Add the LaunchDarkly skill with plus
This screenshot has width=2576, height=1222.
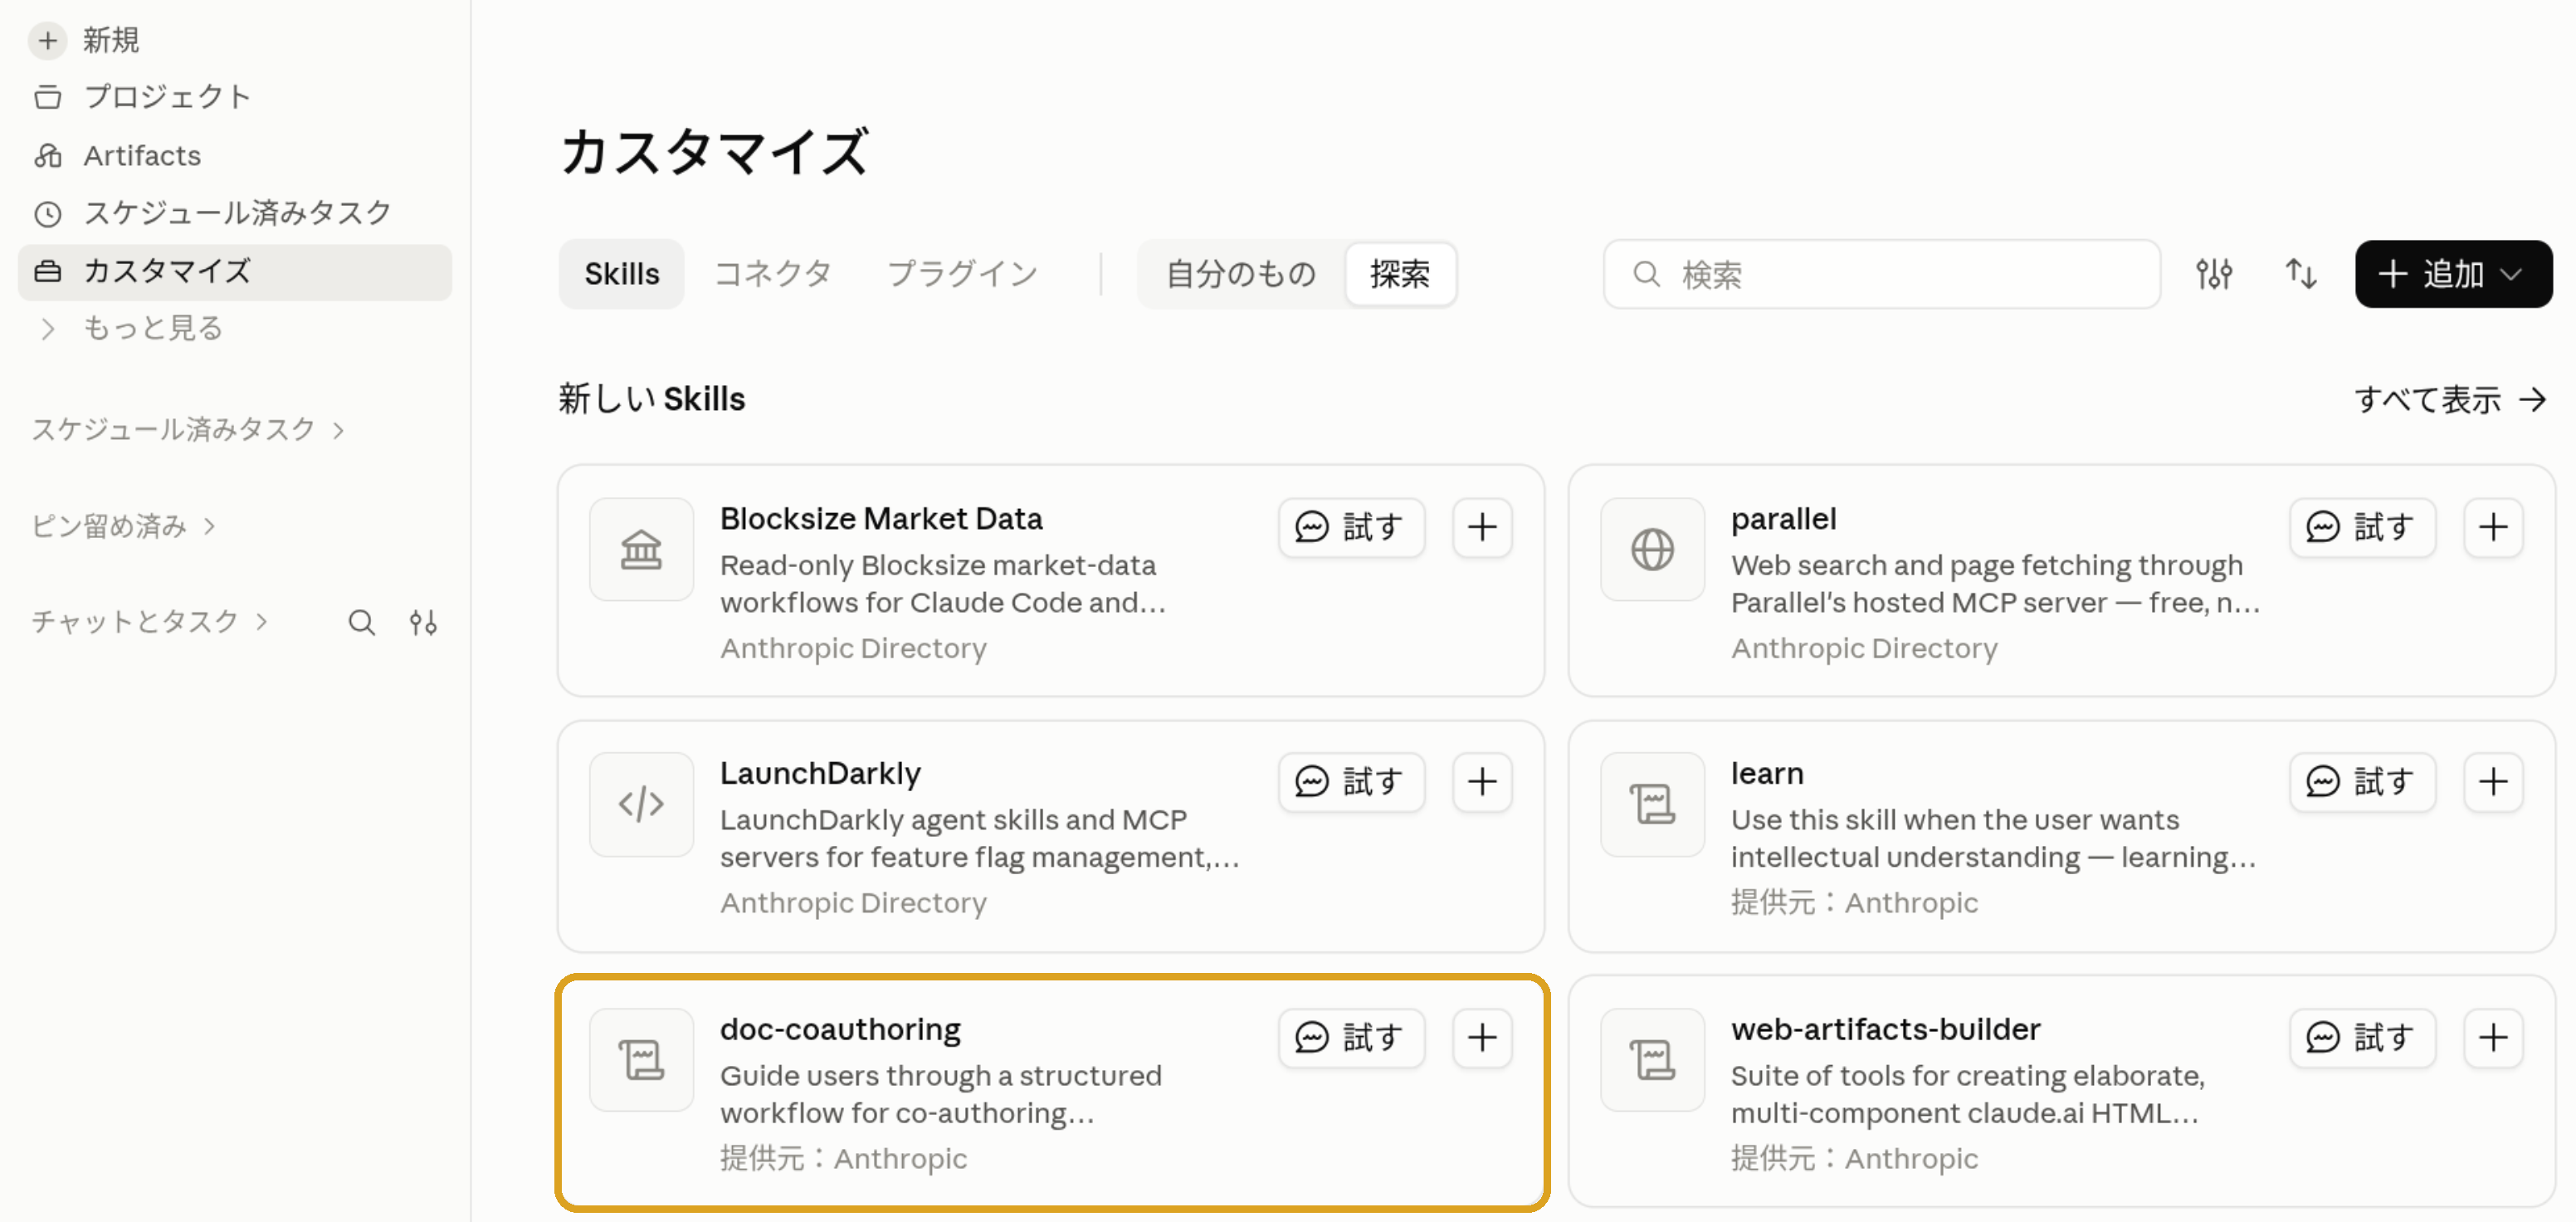pos(1481,781)
